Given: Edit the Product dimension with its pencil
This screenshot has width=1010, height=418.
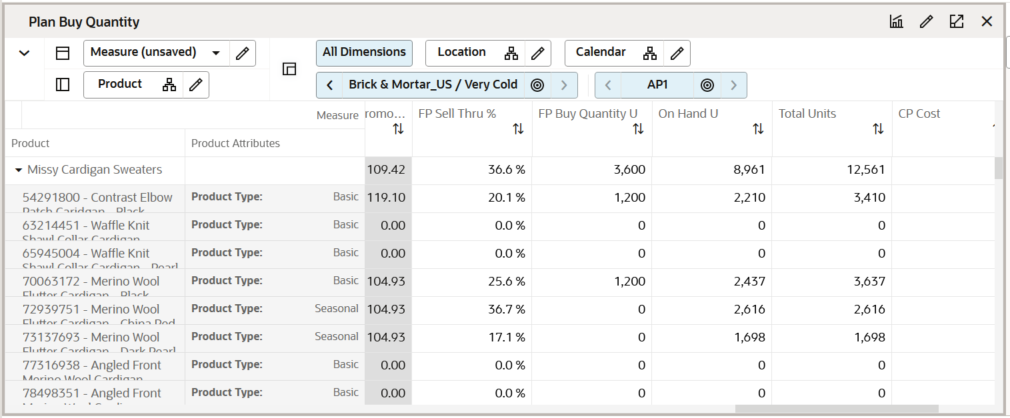Looking at the screenshot, I should pyautogui.click(x=196, y=85).
